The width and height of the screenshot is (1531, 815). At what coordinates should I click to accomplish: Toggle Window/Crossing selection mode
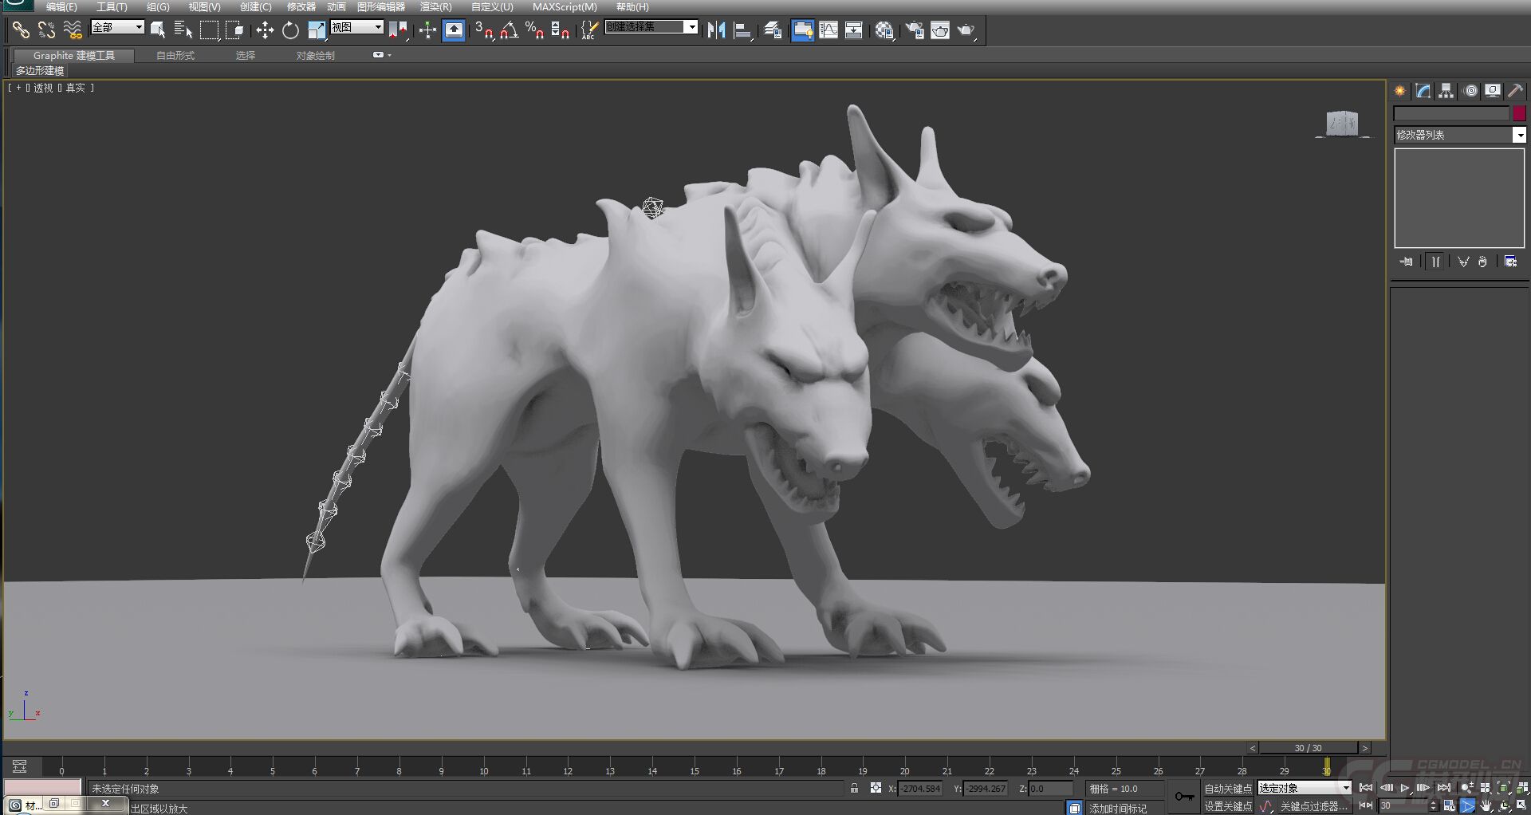(234, 30)
